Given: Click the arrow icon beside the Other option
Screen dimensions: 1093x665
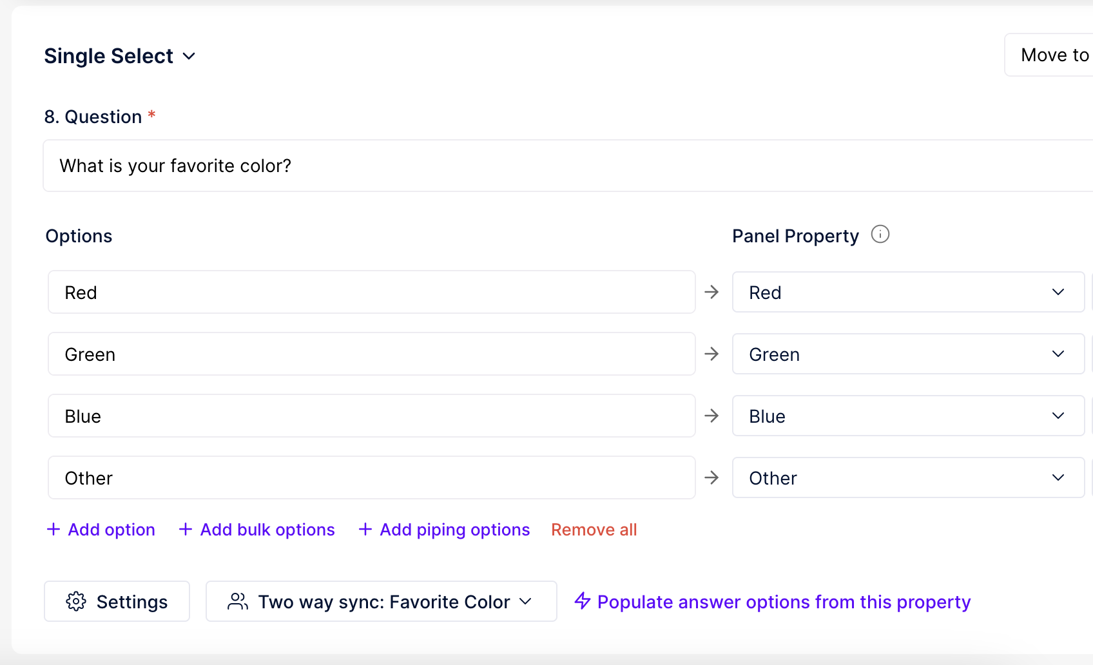Looking at the screenshot, I should tap(711, 477).
